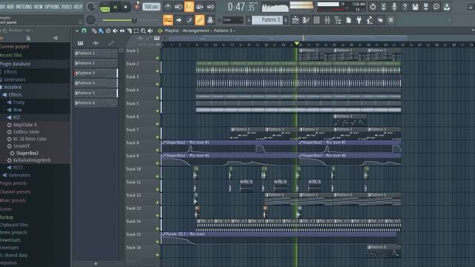Image resolution: width=475 pixels, height=267 pixels.
Task: Open the playlist options menu arrow
Action: (x=77, y=31)
